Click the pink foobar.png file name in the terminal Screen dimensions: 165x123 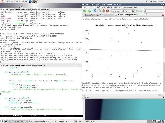6,18
